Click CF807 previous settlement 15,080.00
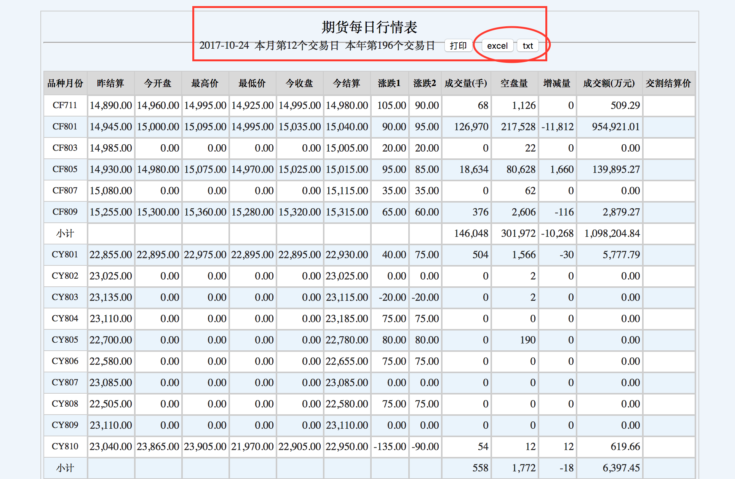 (111, 190)
